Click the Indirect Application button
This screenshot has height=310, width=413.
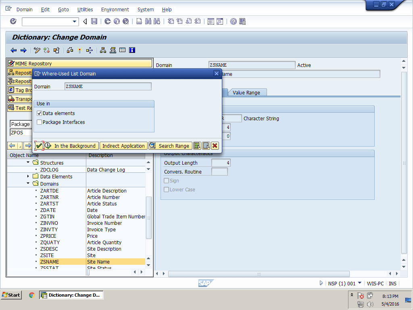pyautogui.click(x=123, y=146)
